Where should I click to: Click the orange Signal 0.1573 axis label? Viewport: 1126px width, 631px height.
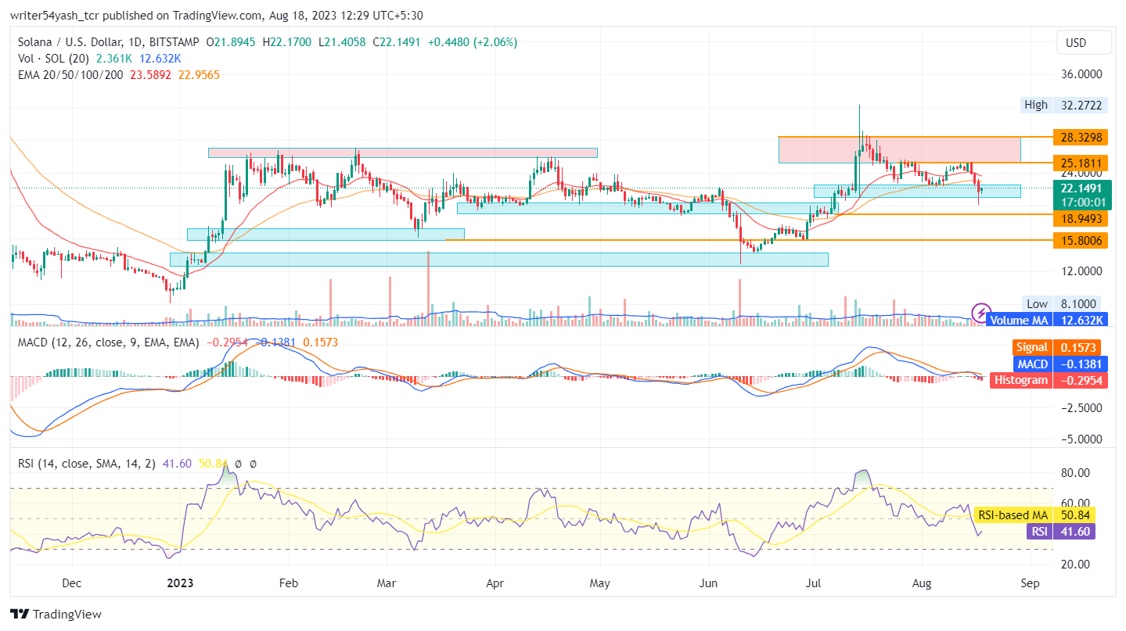point(1056,347)
